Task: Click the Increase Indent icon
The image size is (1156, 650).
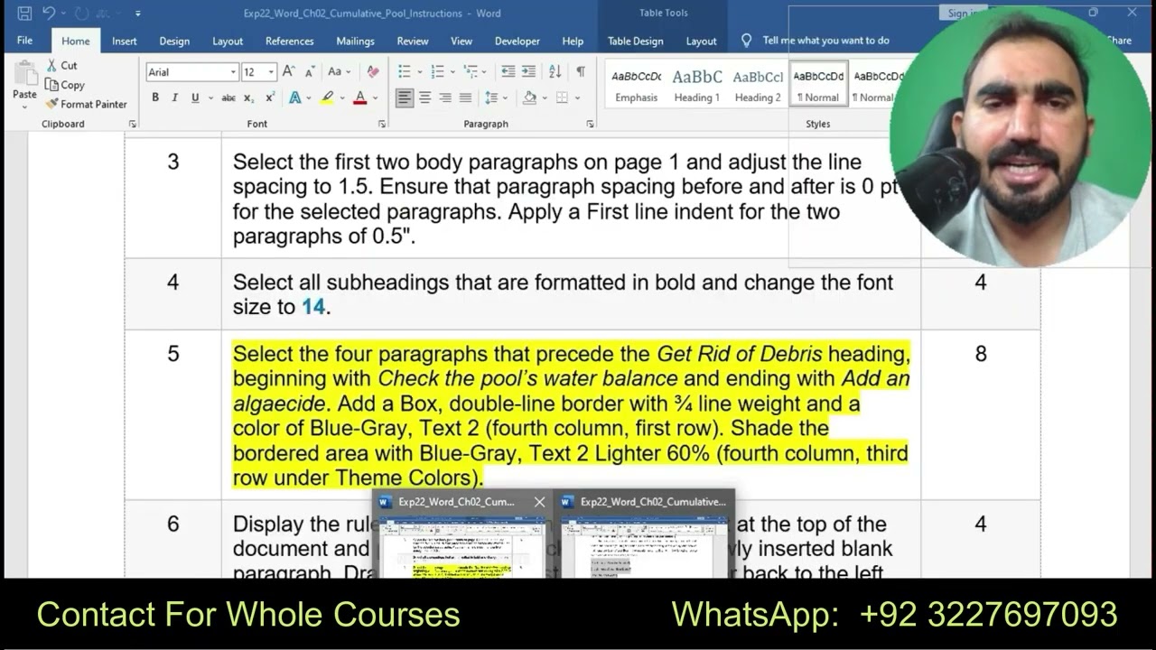Action: 528,71
